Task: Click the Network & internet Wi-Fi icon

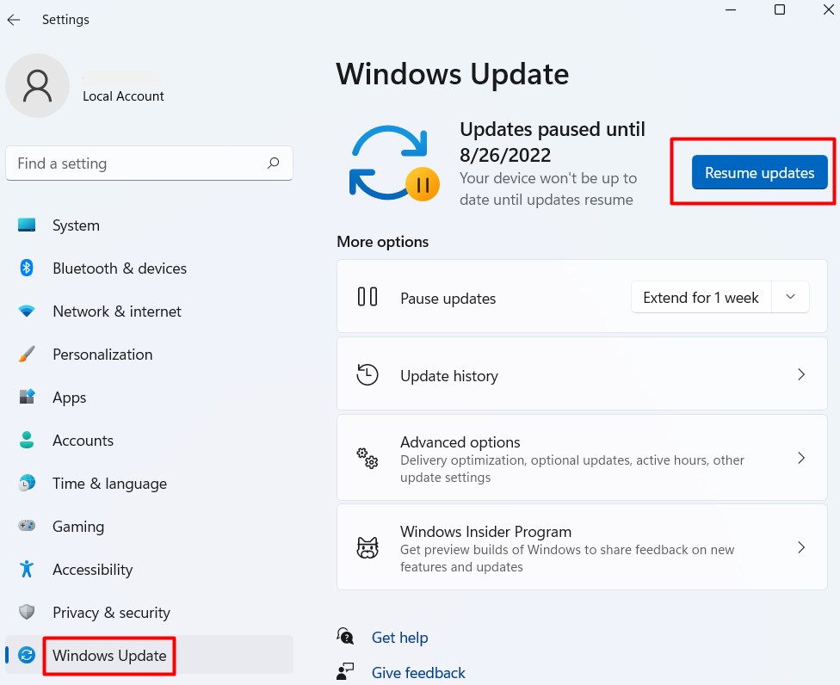Action: pos(27,311)
